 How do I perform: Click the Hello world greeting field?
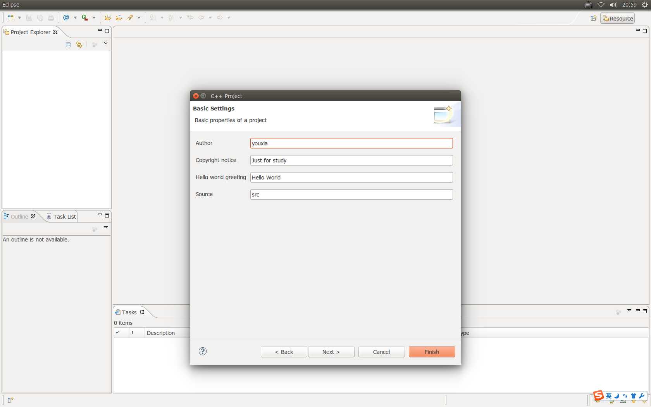coord(351,178)
